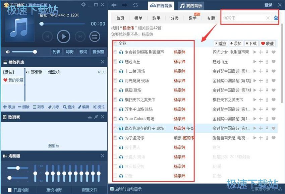The height and width of the screenshot is (194, 285).
Task: Open the 首页 home section
Action: (120, 18)
